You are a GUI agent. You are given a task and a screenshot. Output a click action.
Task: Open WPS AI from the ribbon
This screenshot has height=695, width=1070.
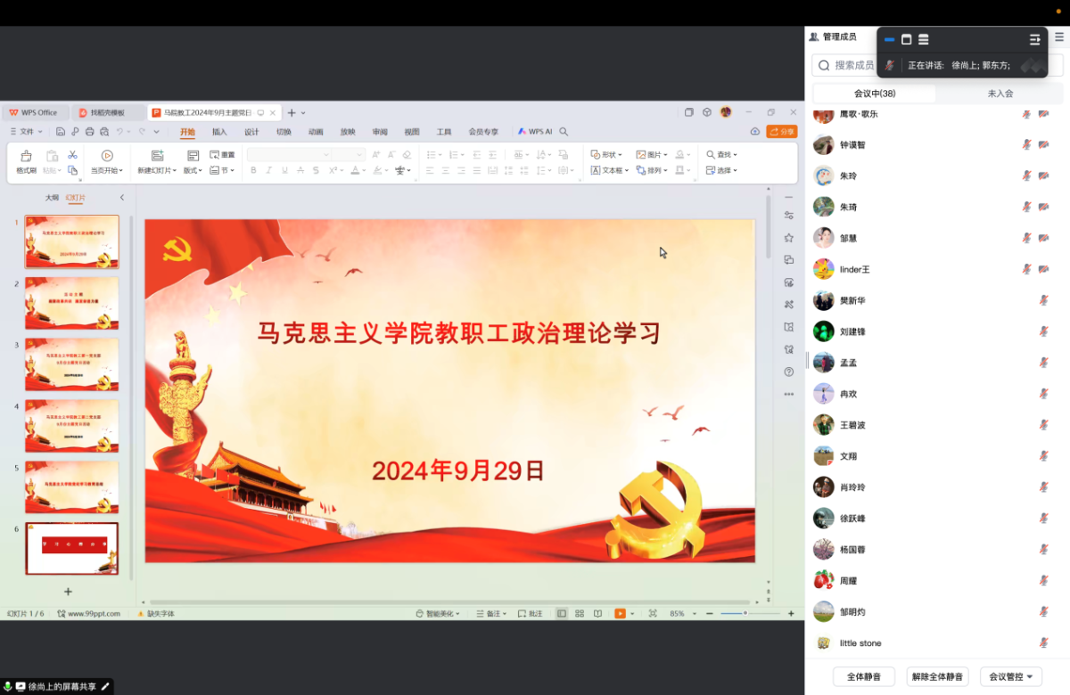pos(535,132)
